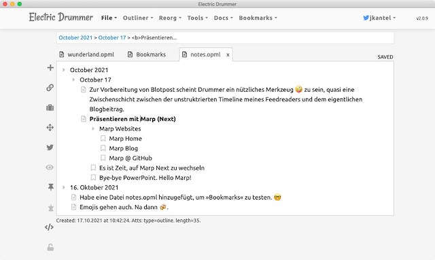The image size is (435, 260).
Task: Select 'Habe eine Datei notes.opml' line
Action: (180, 198)
